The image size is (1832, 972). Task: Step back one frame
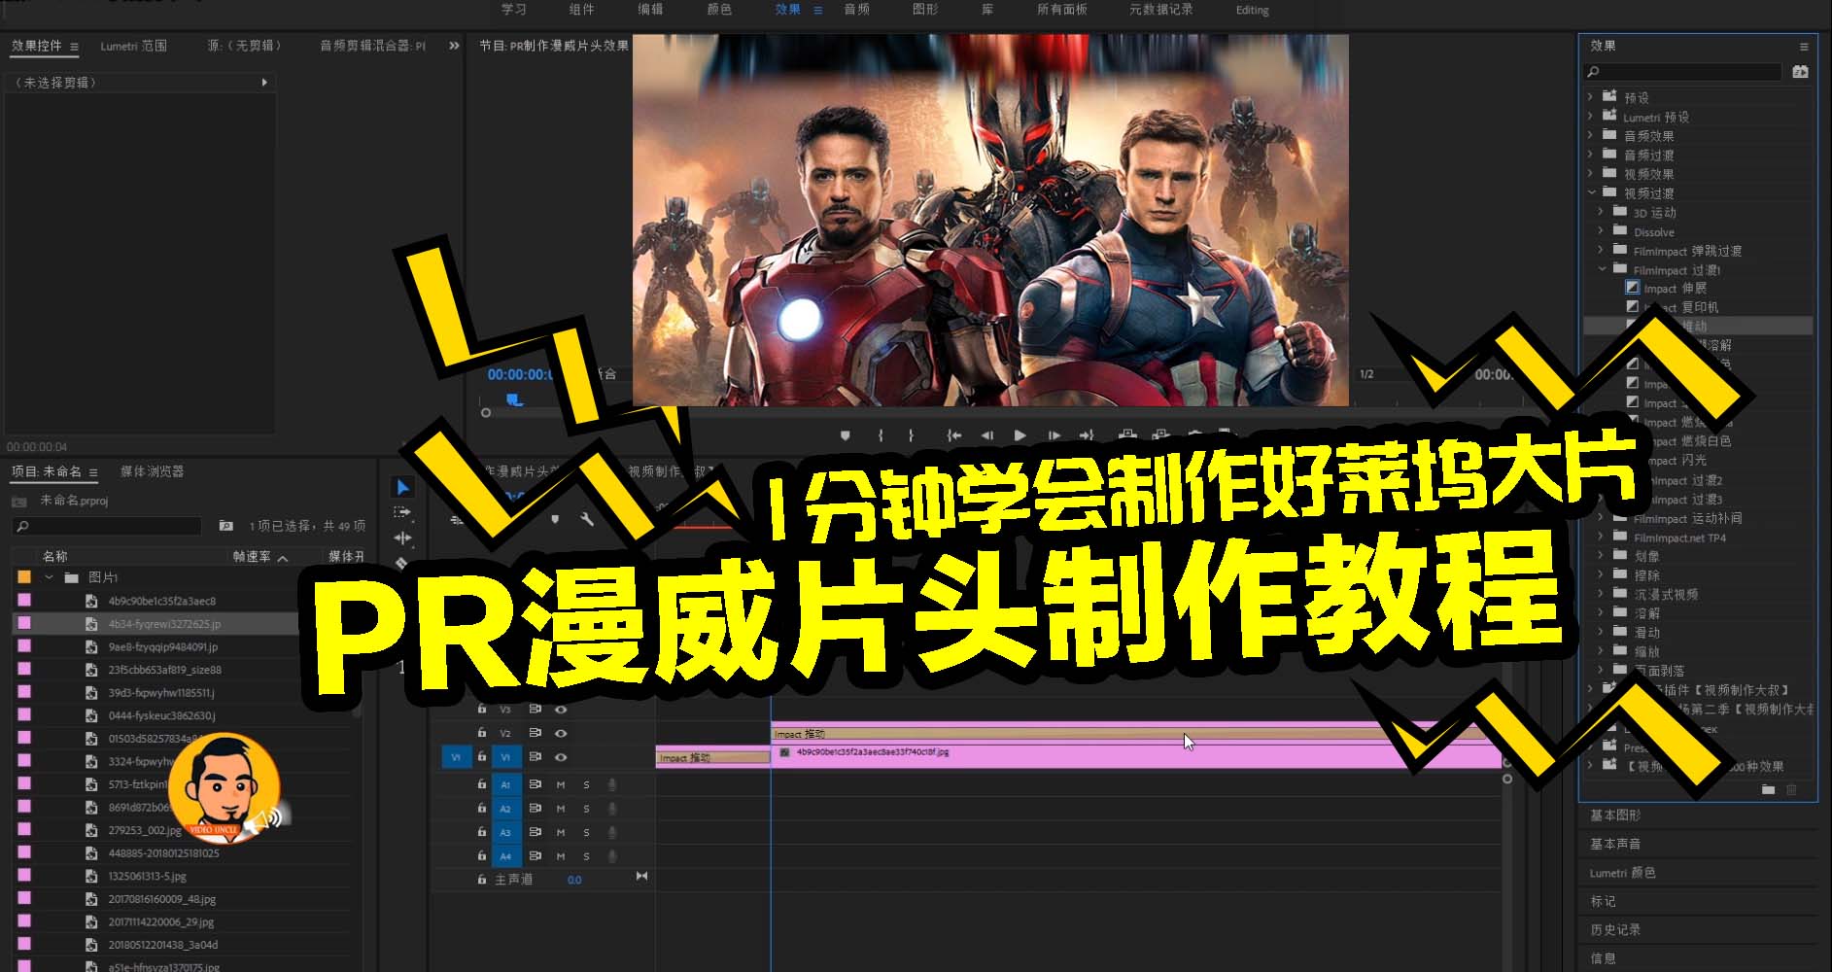986,435
